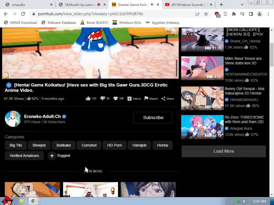Open the Extensions puzzle-piece menu
Screen dimensions: 274x205
pos(234,14)
